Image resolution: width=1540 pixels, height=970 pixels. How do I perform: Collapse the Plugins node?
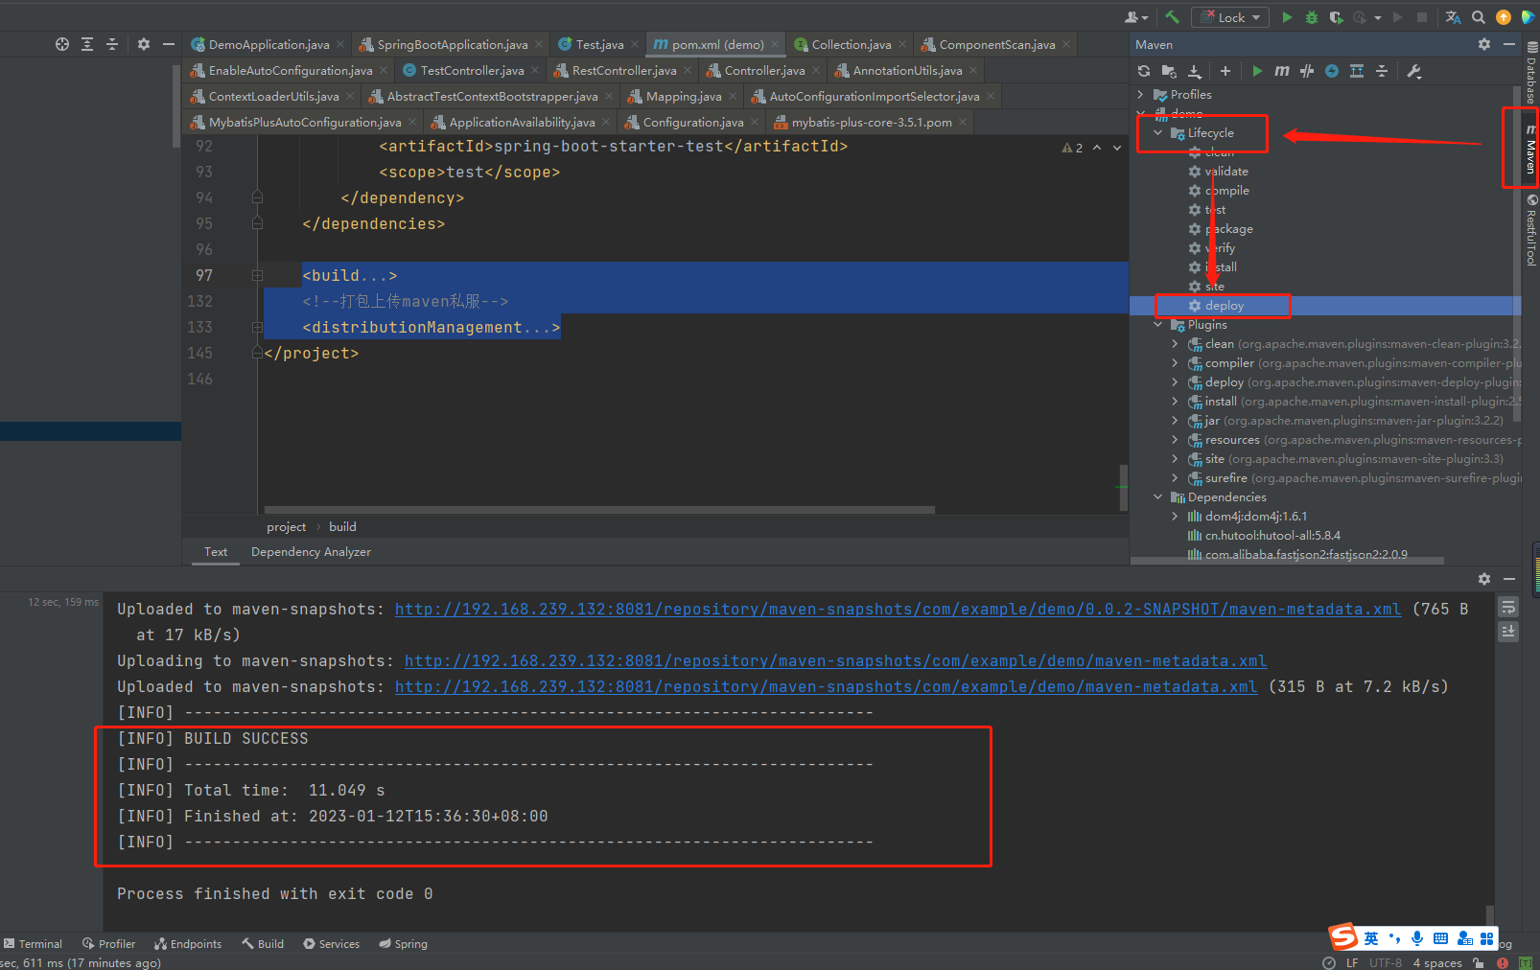click(1157, 325)
